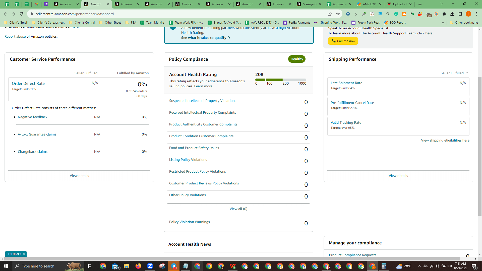Click the Account Health Rating progress bar
Viewport: 482px width, 271px height.
[x=281, y=80]
